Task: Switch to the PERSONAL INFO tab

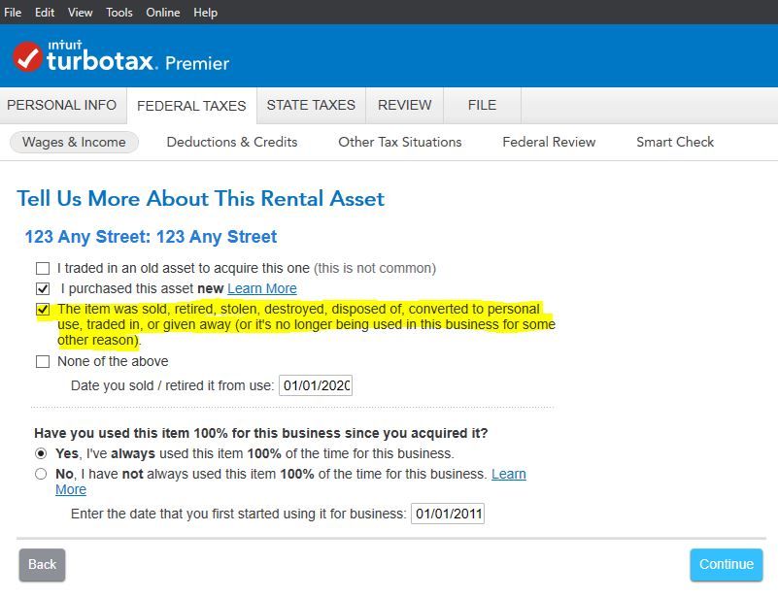Action: tap(61, 105)
